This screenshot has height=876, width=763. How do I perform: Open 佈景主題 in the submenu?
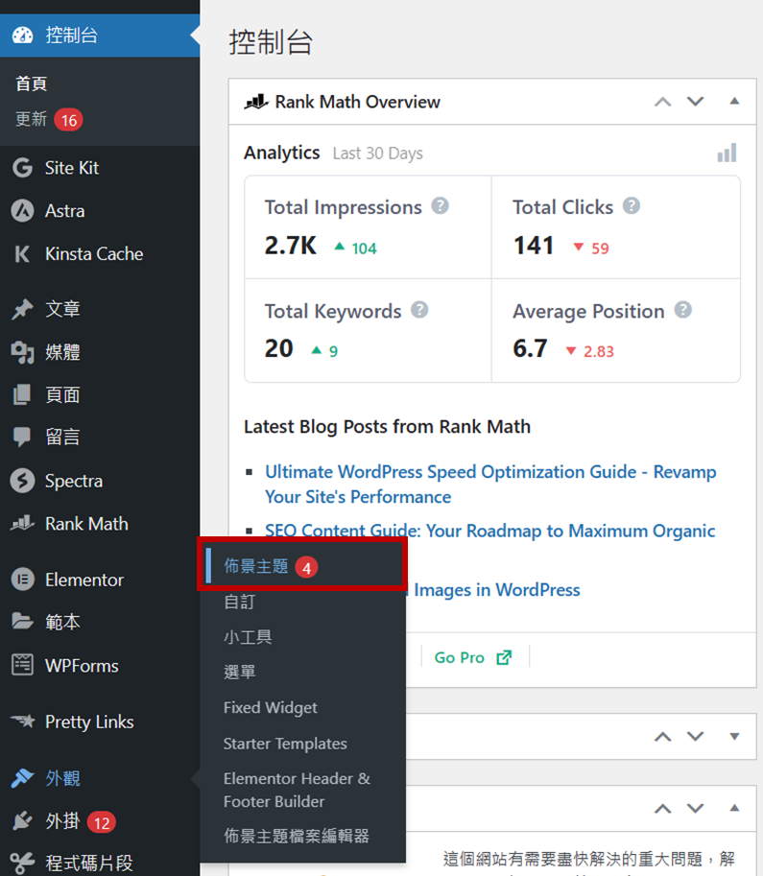click(x=255, y=566)
